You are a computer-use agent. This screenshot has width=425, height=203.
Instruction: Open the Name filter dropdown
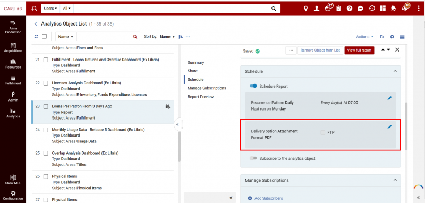coord(66,37)
